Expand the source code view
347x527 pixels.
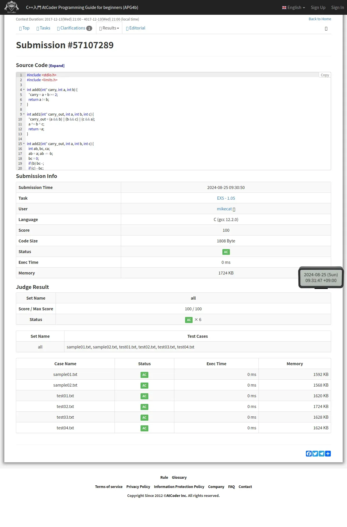[x=57, y=66]
